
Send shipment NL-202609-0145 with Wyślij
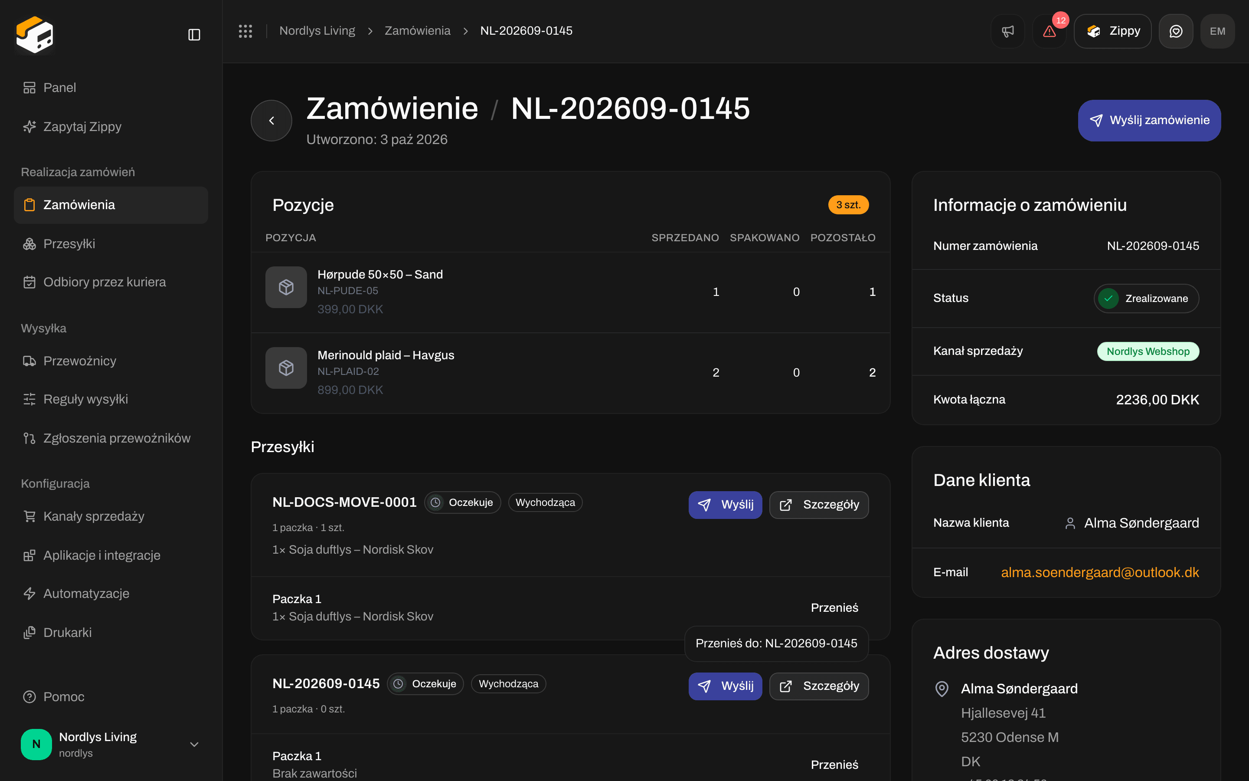pyautogui.click(x=725, y=686)
